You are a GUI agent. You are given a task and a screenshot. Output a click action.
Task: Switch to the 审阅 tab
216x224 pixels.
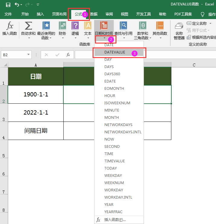click(x=109, y=14)
